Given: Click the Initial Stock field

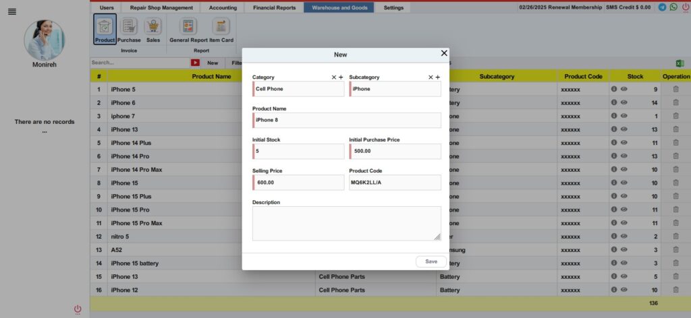Looking at the screenshot, I should click(298, 152).
